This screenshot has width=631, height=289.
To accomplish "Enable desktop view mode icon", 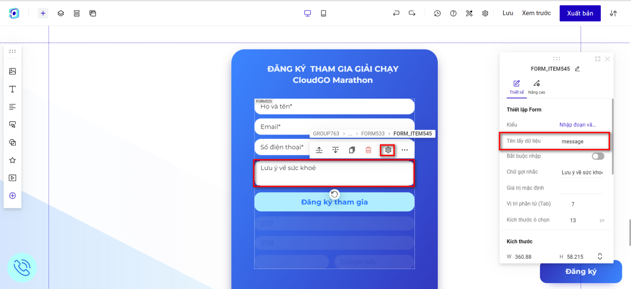I will [x=307, y=13].
